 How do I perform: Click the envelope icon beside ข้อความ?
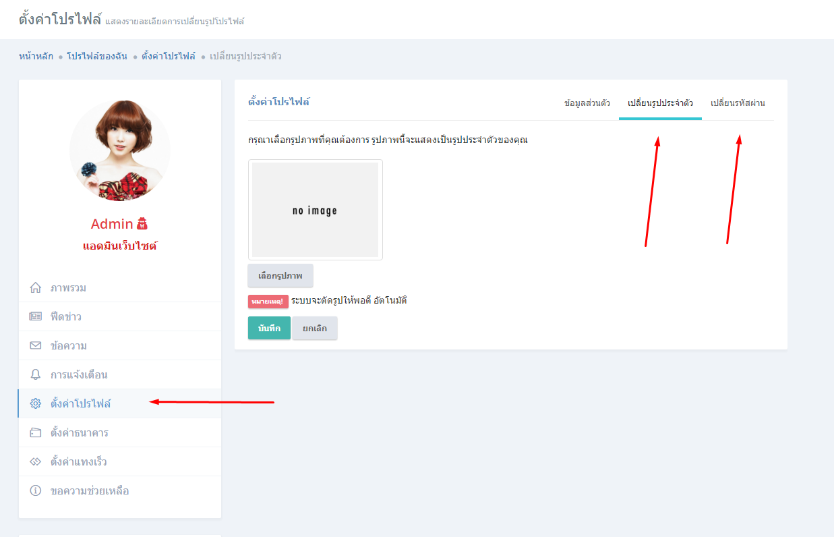(36, 346)
